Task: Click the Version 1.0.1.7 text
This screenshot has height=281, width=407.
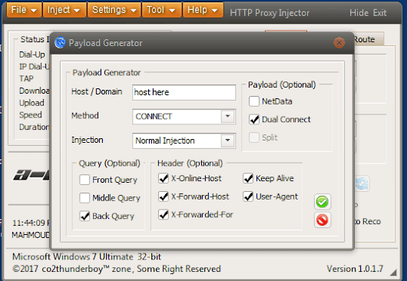Action: [x=355, y=269]
